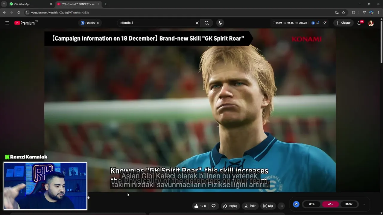Screen dimensions: 383x215
Task: Click the 308.3K views stat
Action: (x=301, y=23)
